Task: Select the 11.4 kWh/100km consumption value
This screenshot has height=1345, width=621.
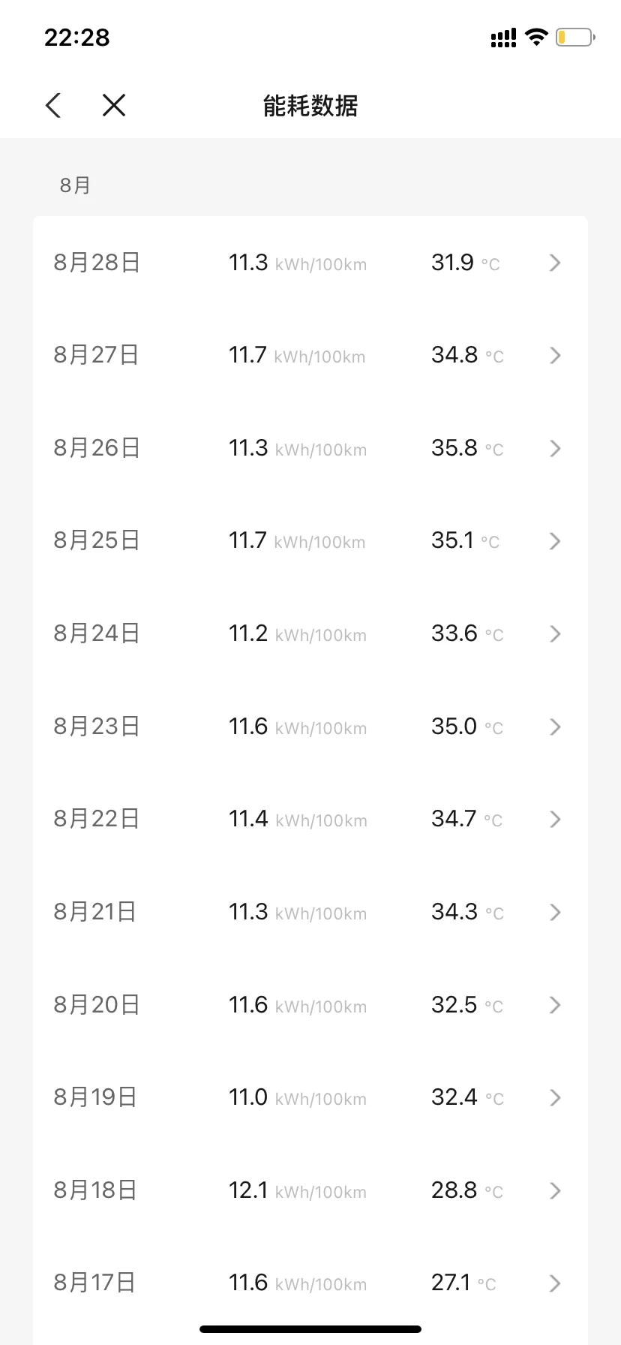Action: 298,819
